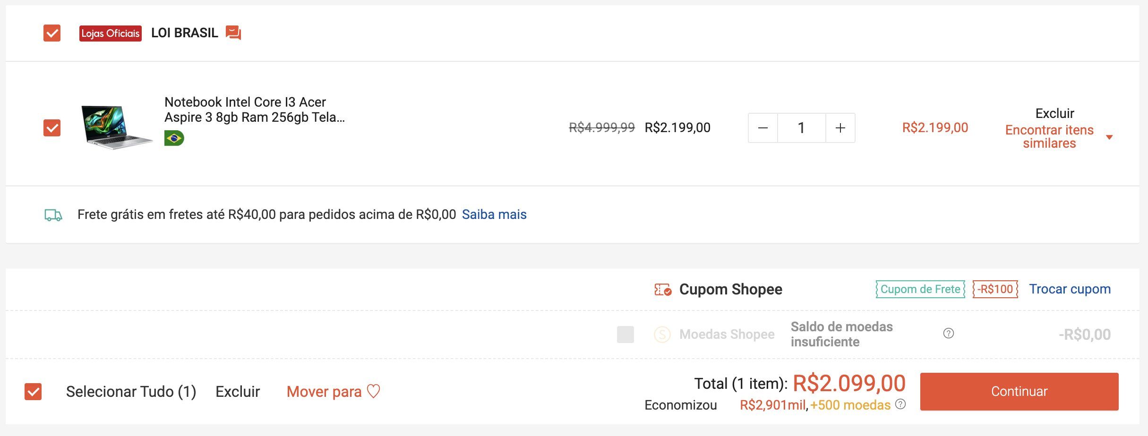Click the quantity input field showing 1

(802, 128)
